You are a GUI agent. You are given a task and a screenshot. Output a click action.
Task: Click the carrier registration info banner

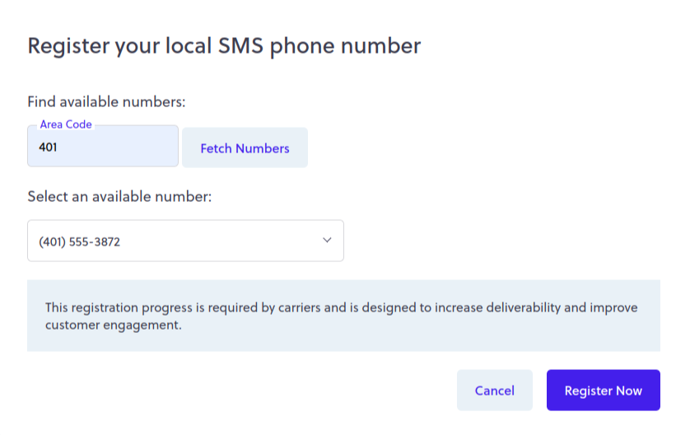[x=343, y=316]
